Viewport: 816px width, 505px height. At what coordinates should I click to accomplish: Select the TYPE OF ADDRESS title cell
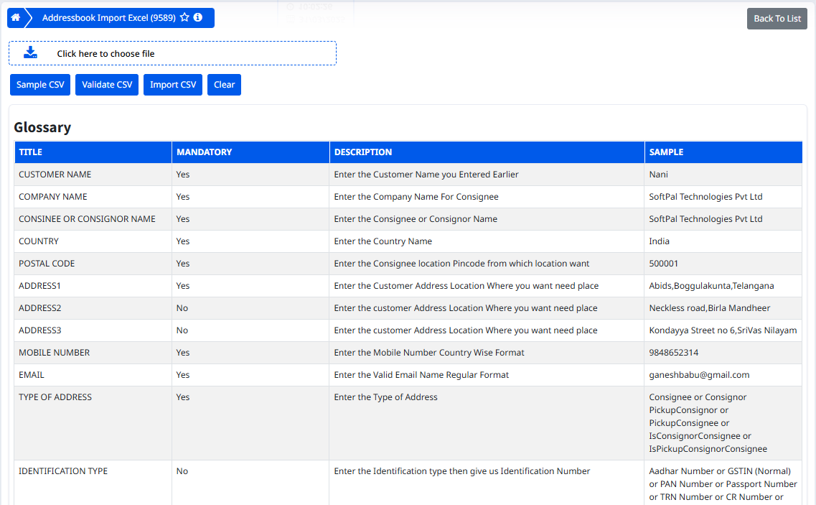point(93,423)
